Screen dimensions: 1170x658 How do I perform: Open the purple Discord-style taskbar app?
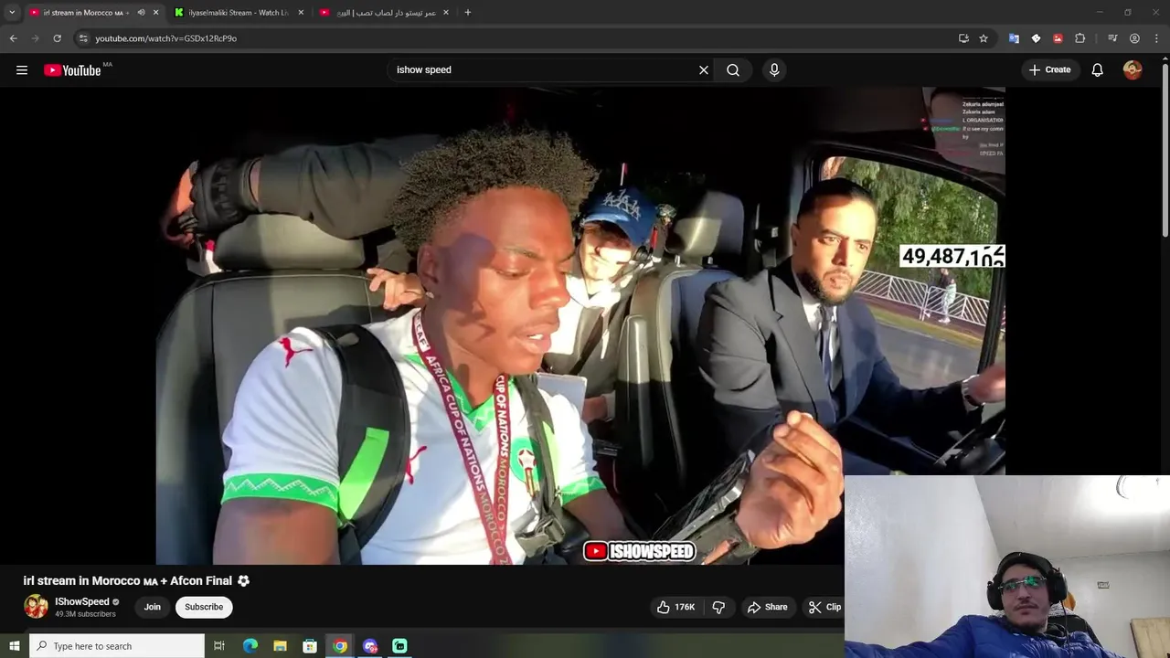point(370,646)
